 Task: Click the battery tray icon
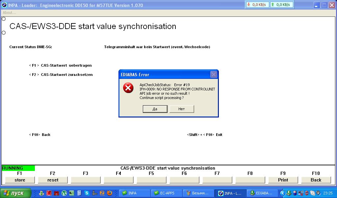pyautogui.click(x=295, y=193)
